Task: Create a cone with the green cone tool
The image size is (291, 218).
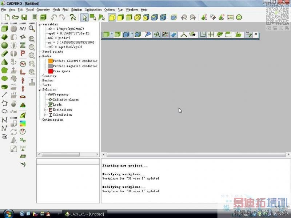Action: [4, 62]
